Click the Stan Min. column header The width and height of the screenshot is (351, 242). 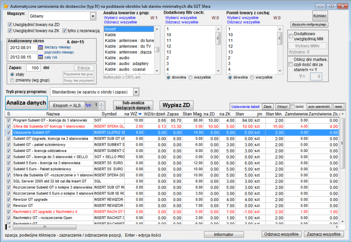(x=274, y=114)
